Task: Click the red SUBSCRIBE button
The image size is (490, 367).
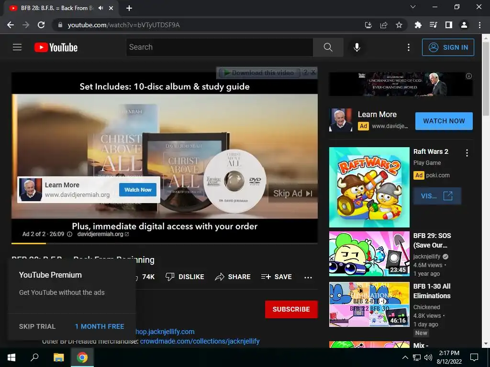Action: tap(291, 309)
